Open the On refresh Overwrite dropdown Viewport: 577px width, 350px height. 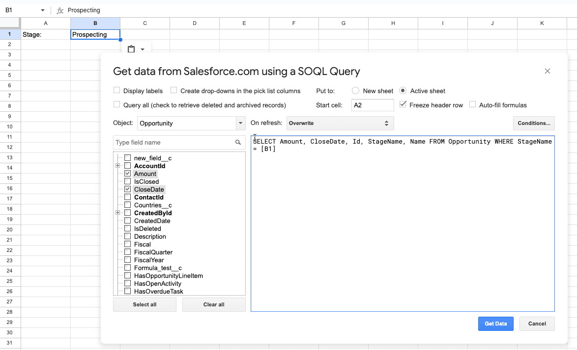[x=340, y=123]
